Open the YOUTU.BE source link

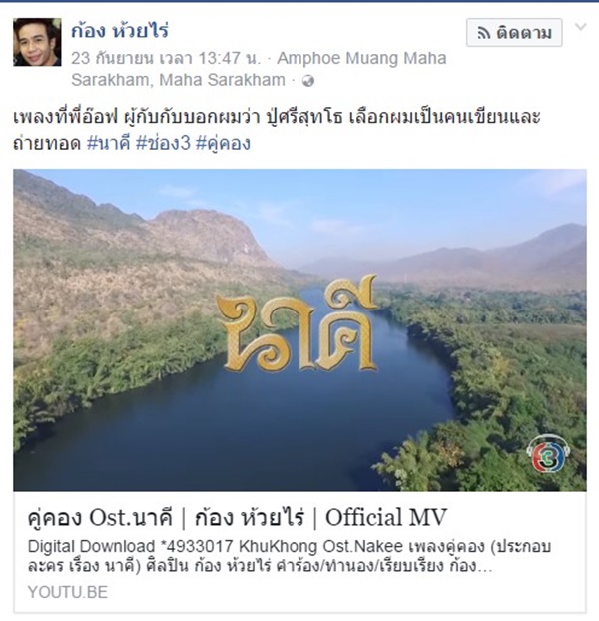point(68,592)
